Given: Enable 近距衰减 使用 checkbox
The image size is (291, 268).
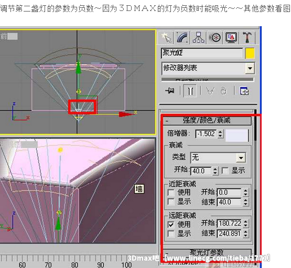Looking at the screenshot, I should click(171, 193).
